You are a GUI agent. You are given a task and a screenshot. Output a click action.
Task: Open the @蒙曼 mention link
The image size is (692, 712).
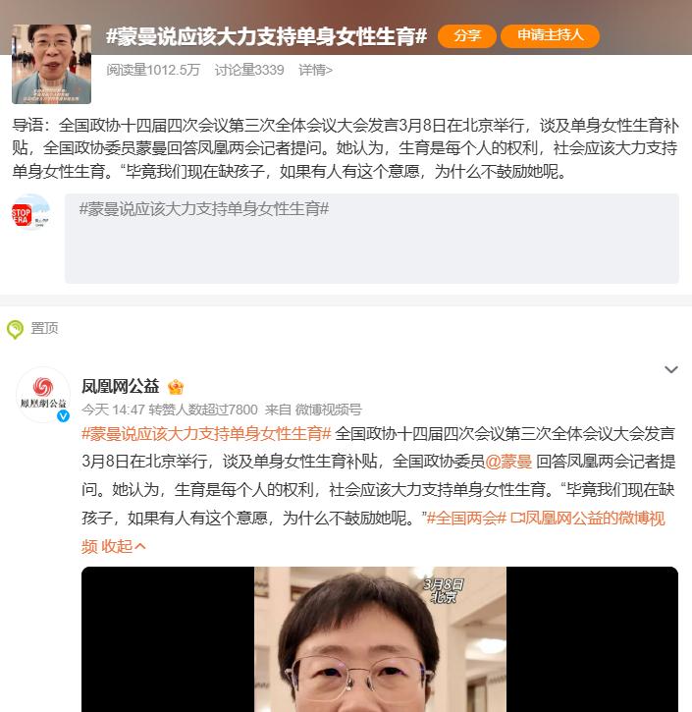[x=508, y=462]
